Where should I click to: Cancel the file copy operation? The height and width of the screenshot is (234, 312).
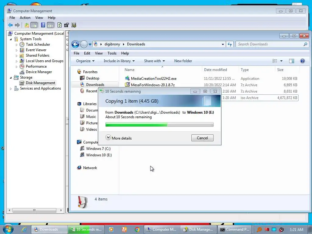202,138
